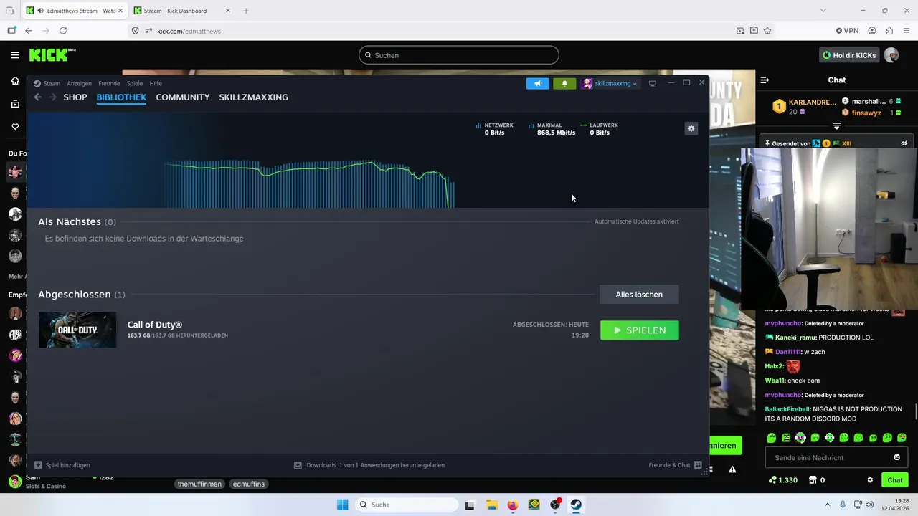The width and height of the screenshot is (918, 516).
Task: Open the Kick following heart icon
Action: tap(15, 127)
